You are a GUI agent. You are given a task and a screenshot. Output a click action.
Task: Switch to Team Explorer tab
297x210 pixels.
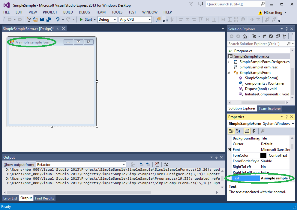[x=270, y=109]
